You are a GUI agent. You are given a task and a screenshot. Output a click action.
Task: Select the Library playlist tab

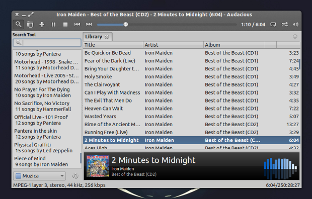(x=94, y=37)
